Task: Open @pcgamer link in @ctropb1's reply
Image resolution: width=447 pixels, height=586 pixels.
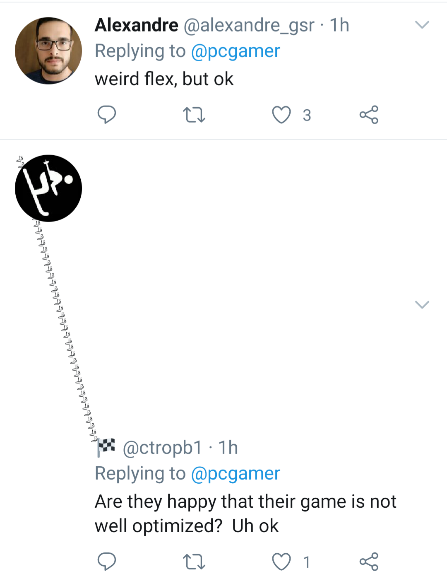Action: 236,473
